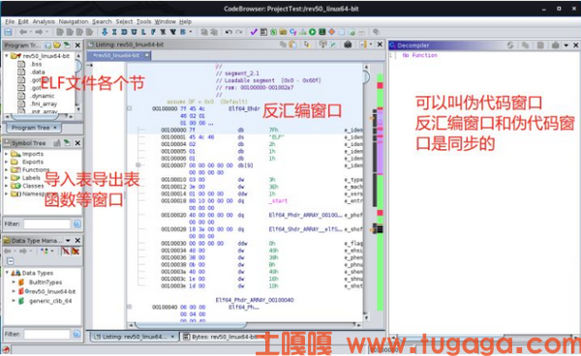The image size is (581, 356).
Task: Toggle the first red-crossed filter icon in Data Type Manager
Action: (x=66, y=251)
